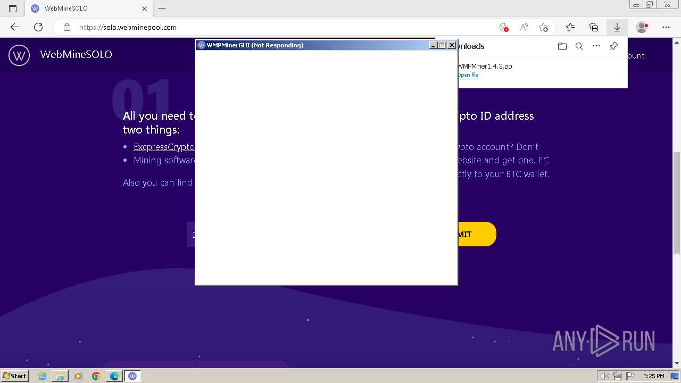Open the ExcpressCrypto link
681x383 pixels.
pos(164,147)
